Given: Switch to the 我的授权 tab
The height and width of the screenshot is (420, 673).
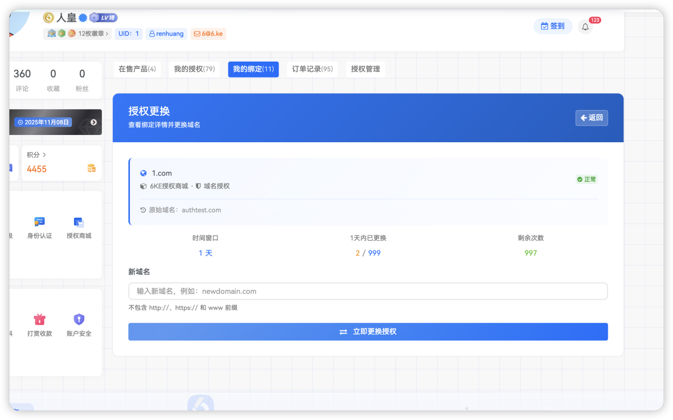Looking at the screenshot, I should [x=194, y=69].
